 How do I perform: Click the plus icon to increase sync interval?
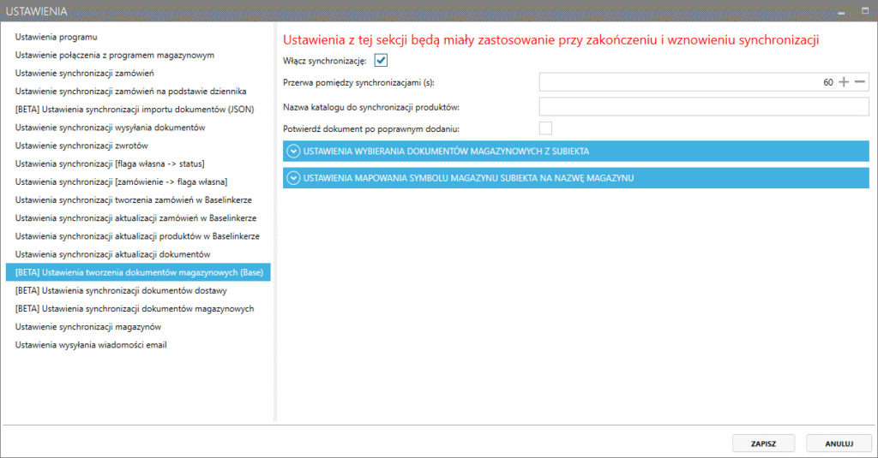pos(844,82)
